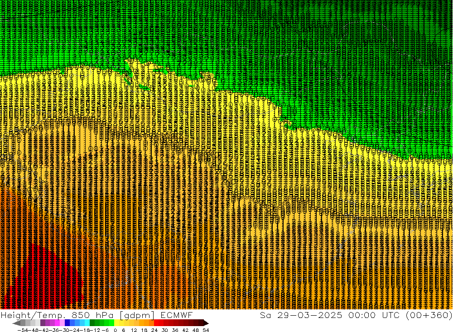Click the '36' legend scale label
The width and height of the screenshot is (453, 332).
tap(175, 330)
